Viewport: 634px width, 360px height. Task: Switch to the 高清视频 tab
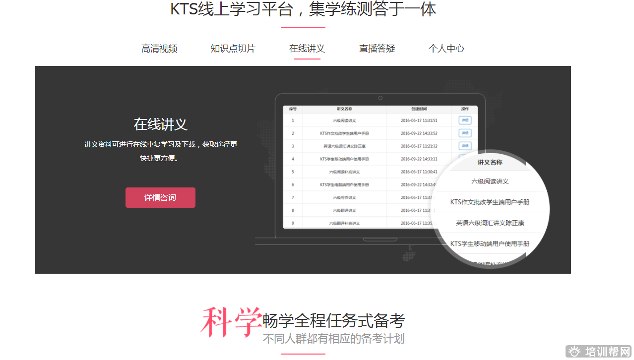point(159,49)
